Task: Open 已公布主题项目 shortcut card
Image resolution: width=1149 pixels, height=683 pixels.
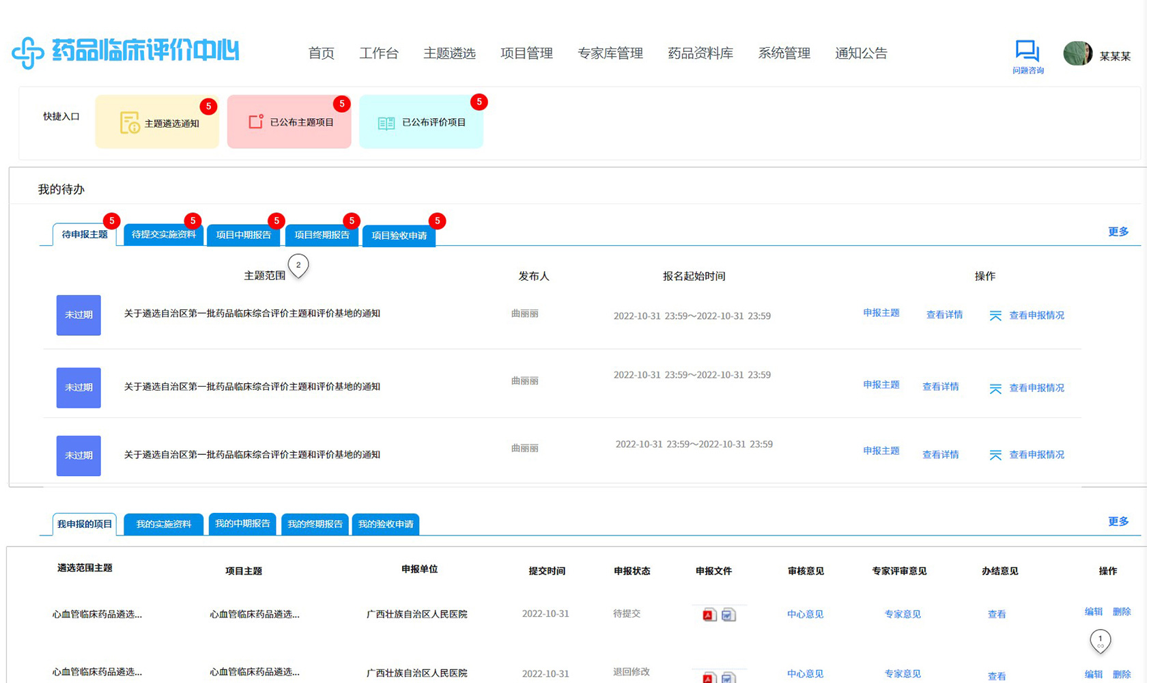Action: coord(289,122)
